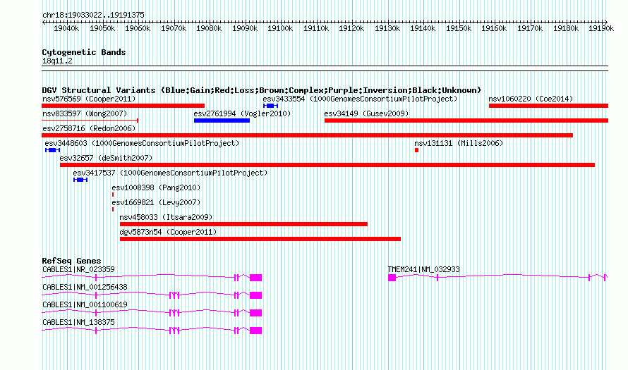
Task: Select the red nsv576569 loss bar
Action: point(123,106)
